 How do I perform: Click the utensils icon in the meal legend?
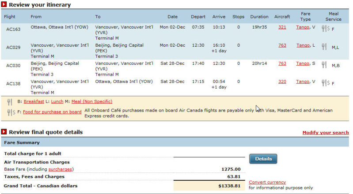10,102
